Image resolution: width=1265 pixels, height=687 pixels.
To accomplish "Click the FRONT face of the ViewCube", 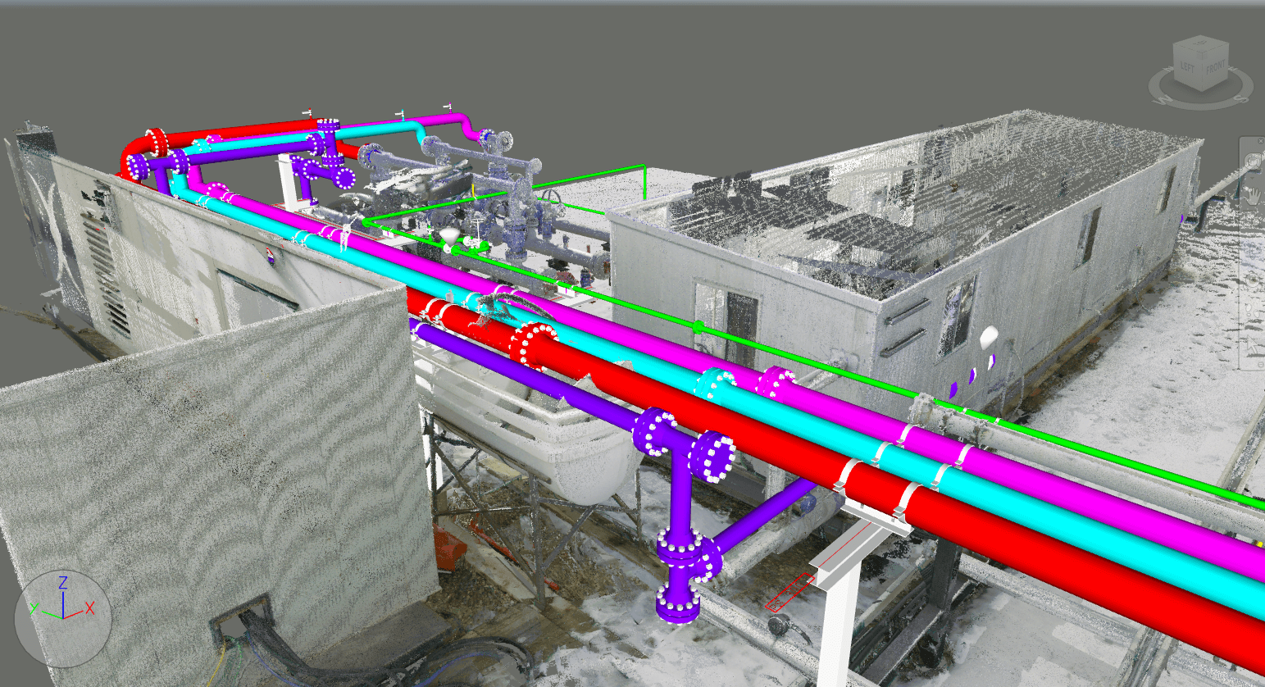I will tap(1216, 68).
